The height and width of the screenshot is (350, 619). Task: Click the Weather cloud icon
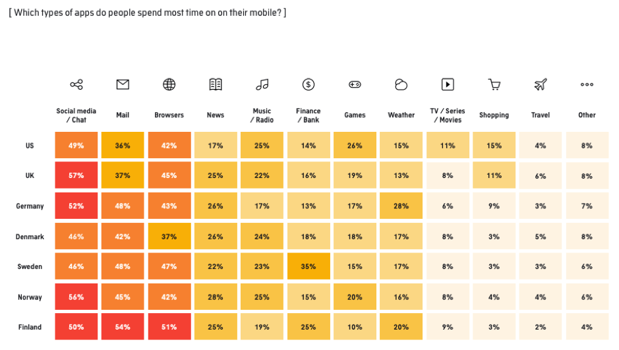point(401,84)
